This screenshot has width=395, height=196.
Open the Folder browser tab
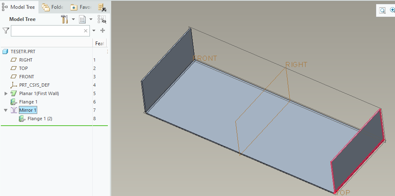coord(53,7)
